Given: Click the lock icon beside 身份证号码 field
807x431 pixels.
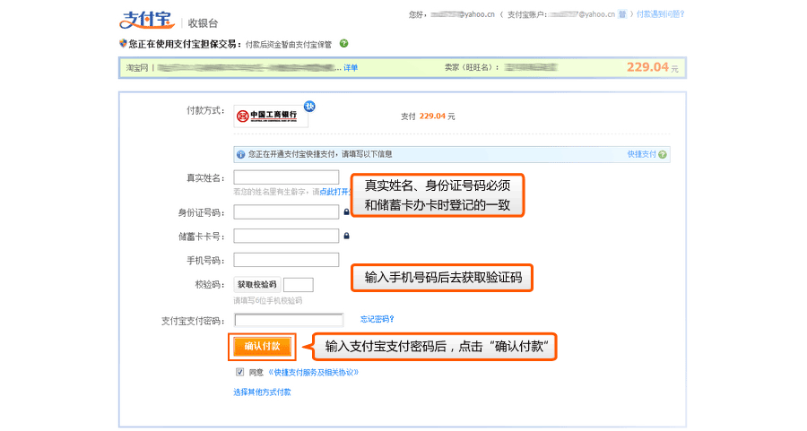Looking at the screenshot, I should (x=346, y=211).
